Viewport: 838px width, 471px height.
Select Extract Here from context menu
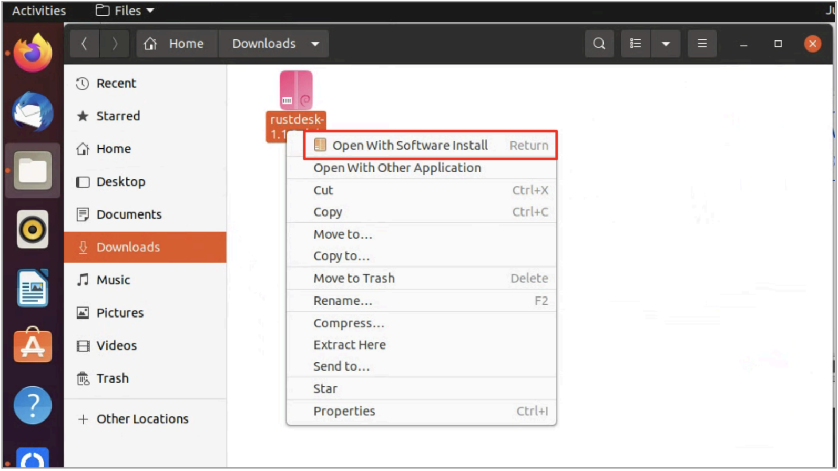350,345
